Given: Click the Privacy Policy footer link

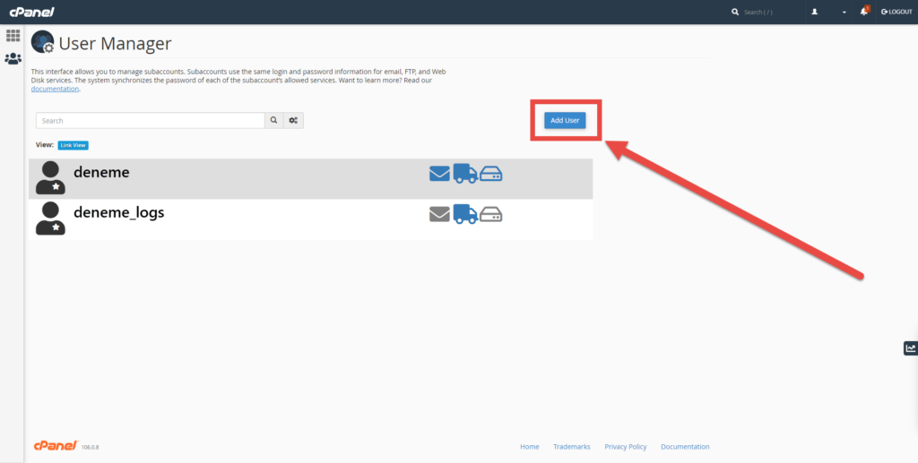Looking at the screenshot, I should pos(625,447).
